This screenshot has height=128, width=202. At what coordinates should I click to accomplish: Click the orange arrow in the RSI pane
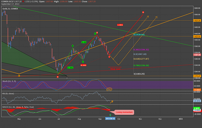[x=112, y=102]
